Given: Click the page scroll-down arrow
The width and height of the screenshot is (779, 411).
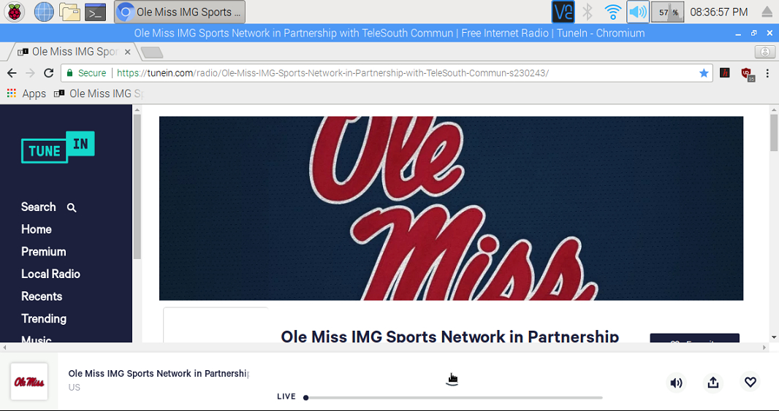Looking at the screenshot, I should [x=774, y=337].
